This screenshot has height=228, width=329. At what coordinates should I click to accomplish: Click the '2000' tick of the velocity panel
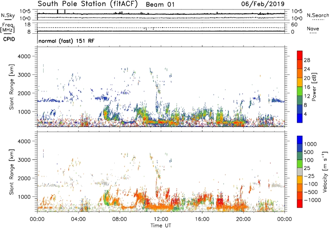tap(24, 178)
